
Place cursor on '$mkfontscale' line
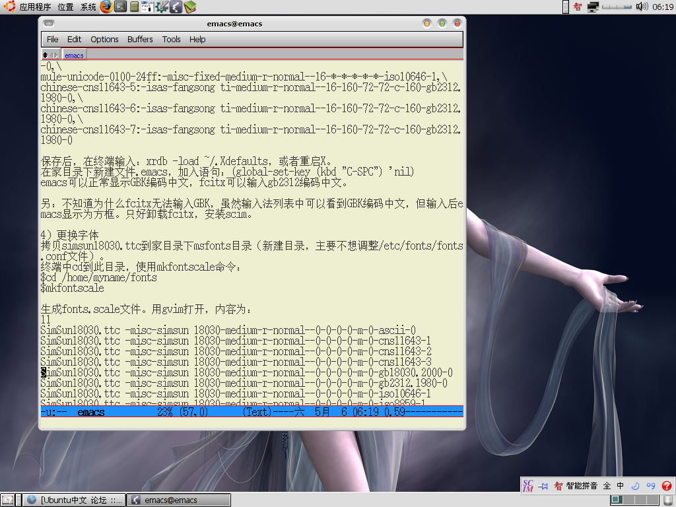click(73, 288)
